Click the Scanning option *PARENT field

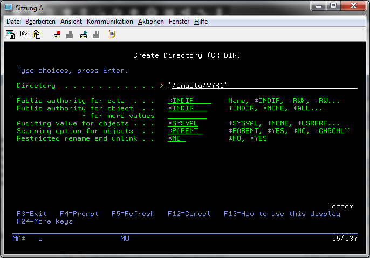(x=185, y=131)
